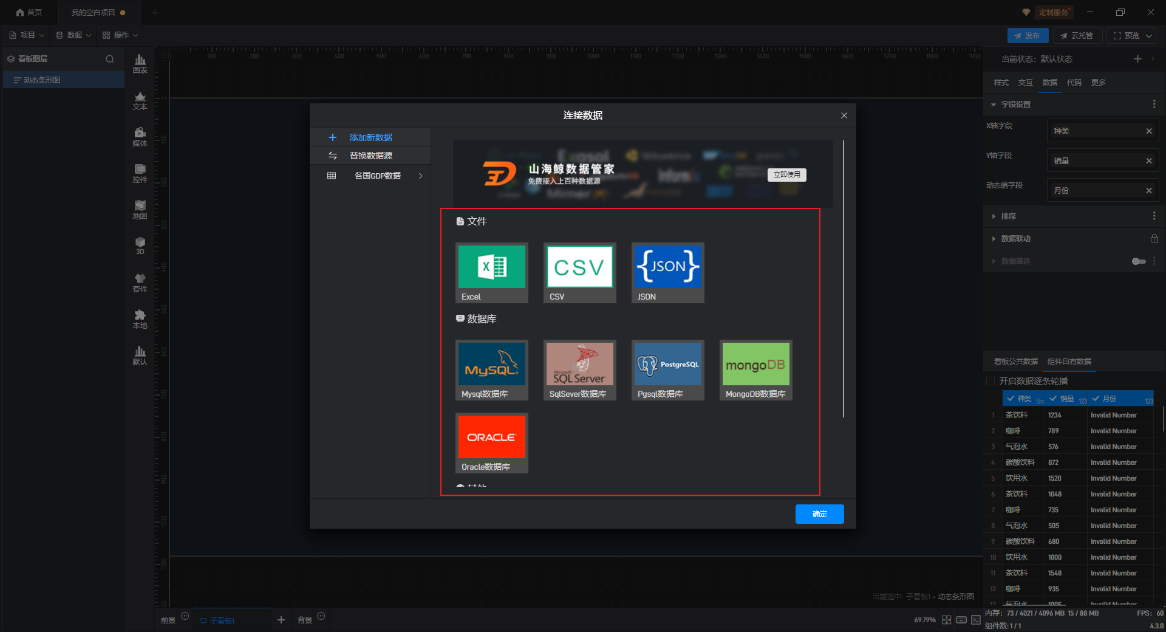Pick the Mysql数据库 connector

(x=492, y=370)
